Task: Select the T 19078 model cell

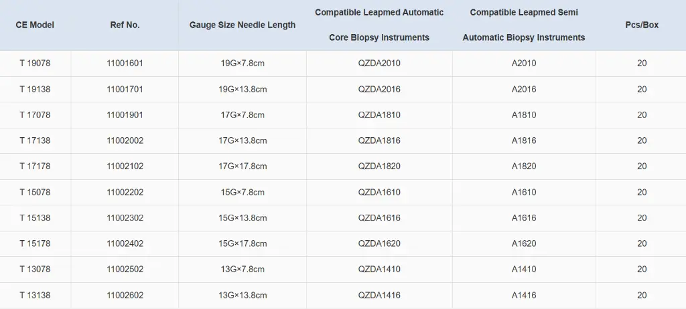Action: click(35, 64)
